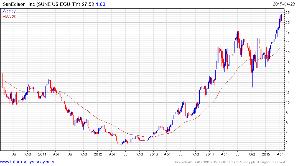Click the '2011' x-axis label

point(42,154)
